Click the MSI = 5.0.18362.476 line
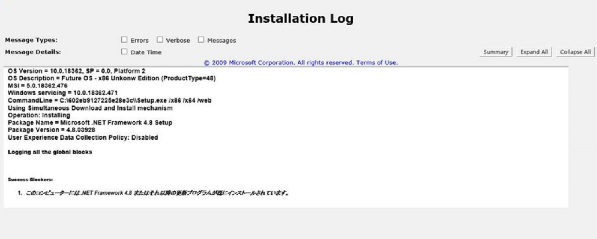Image resolution: width=597 pixels, height=239 pixels. point(37,85)
